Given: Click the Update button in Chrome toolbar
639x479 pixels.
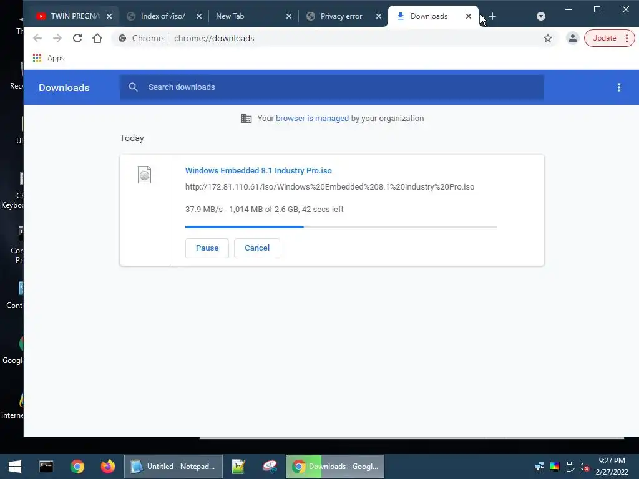Looking at the screenshot, I should click(x=609, y=38).
